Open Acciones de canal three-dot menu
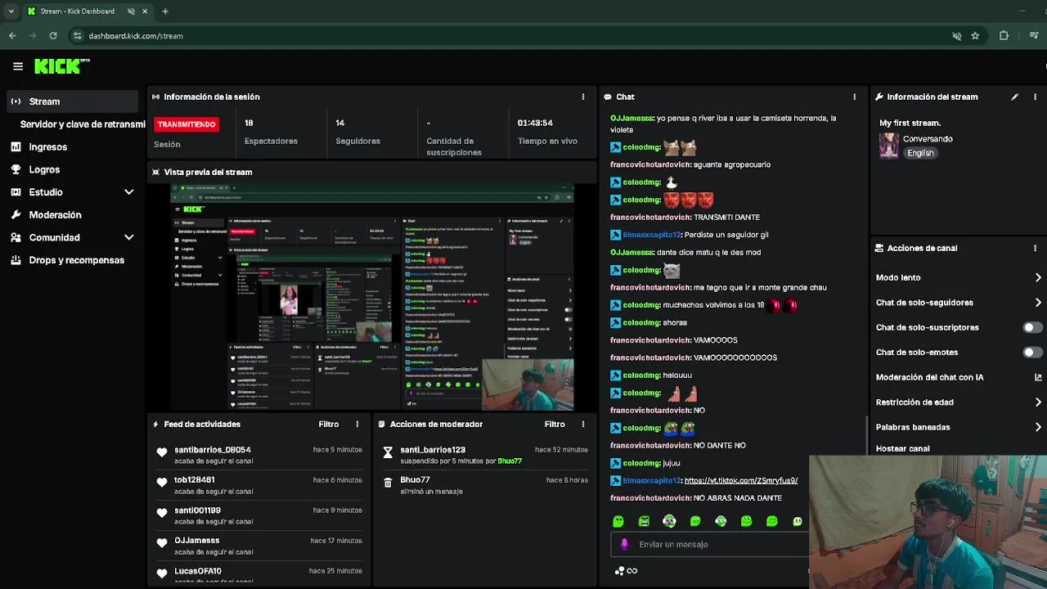Viewport: 1047px width, 589px height. tap(1036, 248)
